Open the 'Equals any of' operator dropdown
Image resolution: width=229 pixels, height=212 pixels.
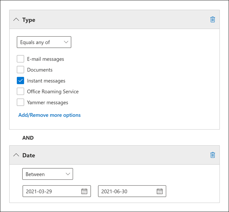point(44,42)
